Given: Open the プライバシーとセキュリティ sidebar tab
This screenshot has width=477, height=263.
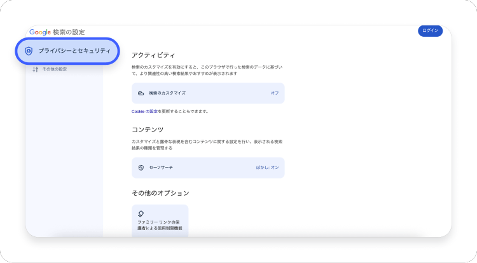Looking at the screenshot, I should pos(67,51).
